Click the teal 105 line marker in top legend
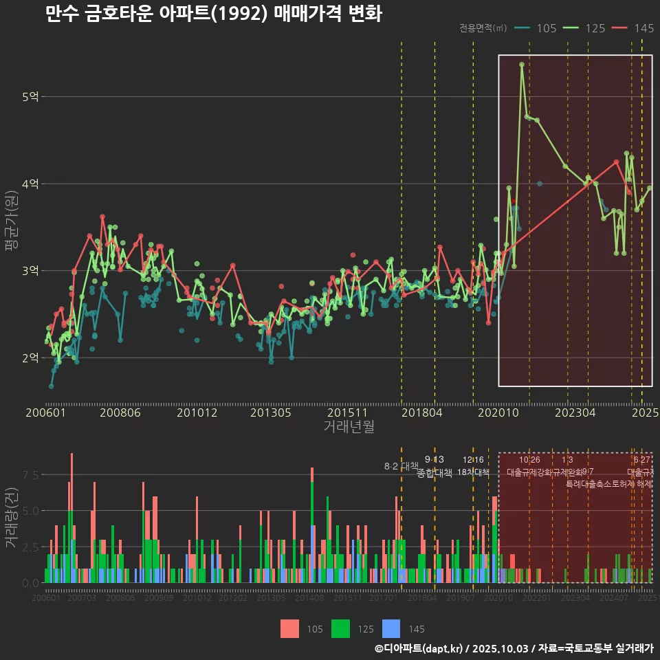The width and height of the screenshot is (660, 660). [x=522, y=28]
